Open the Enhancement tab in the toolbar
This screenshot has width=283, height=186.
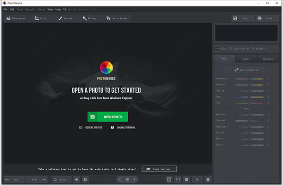click(x=16, y=18)
